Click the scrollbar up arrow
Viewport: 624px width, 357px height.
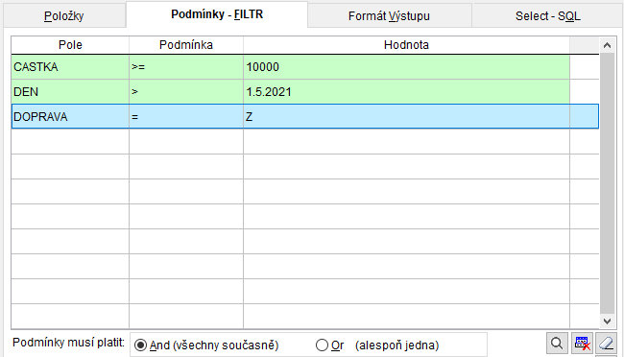[x=607, y=45]
